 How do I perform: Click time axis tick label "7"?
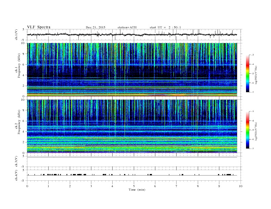pos(177,186)
